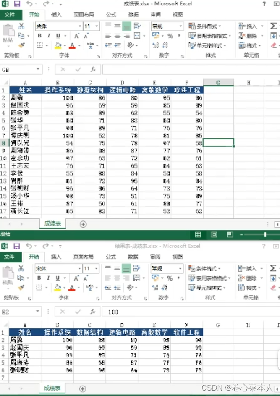Open font size dropdown in top window
This screenshot has width=280, height=396.
click(x=97, y=26)
